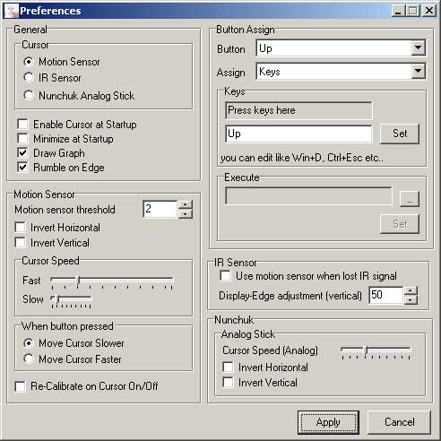Screen dimensions: 441x441
Task: Click the Apply button
Action: [328, 422]
